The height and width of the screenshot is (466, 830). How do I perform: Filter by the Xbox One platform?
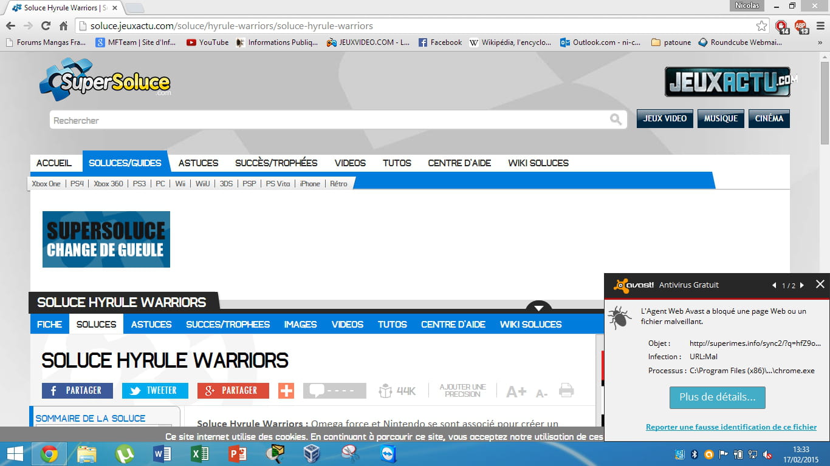pyautogui.click(x=46, y=183)
